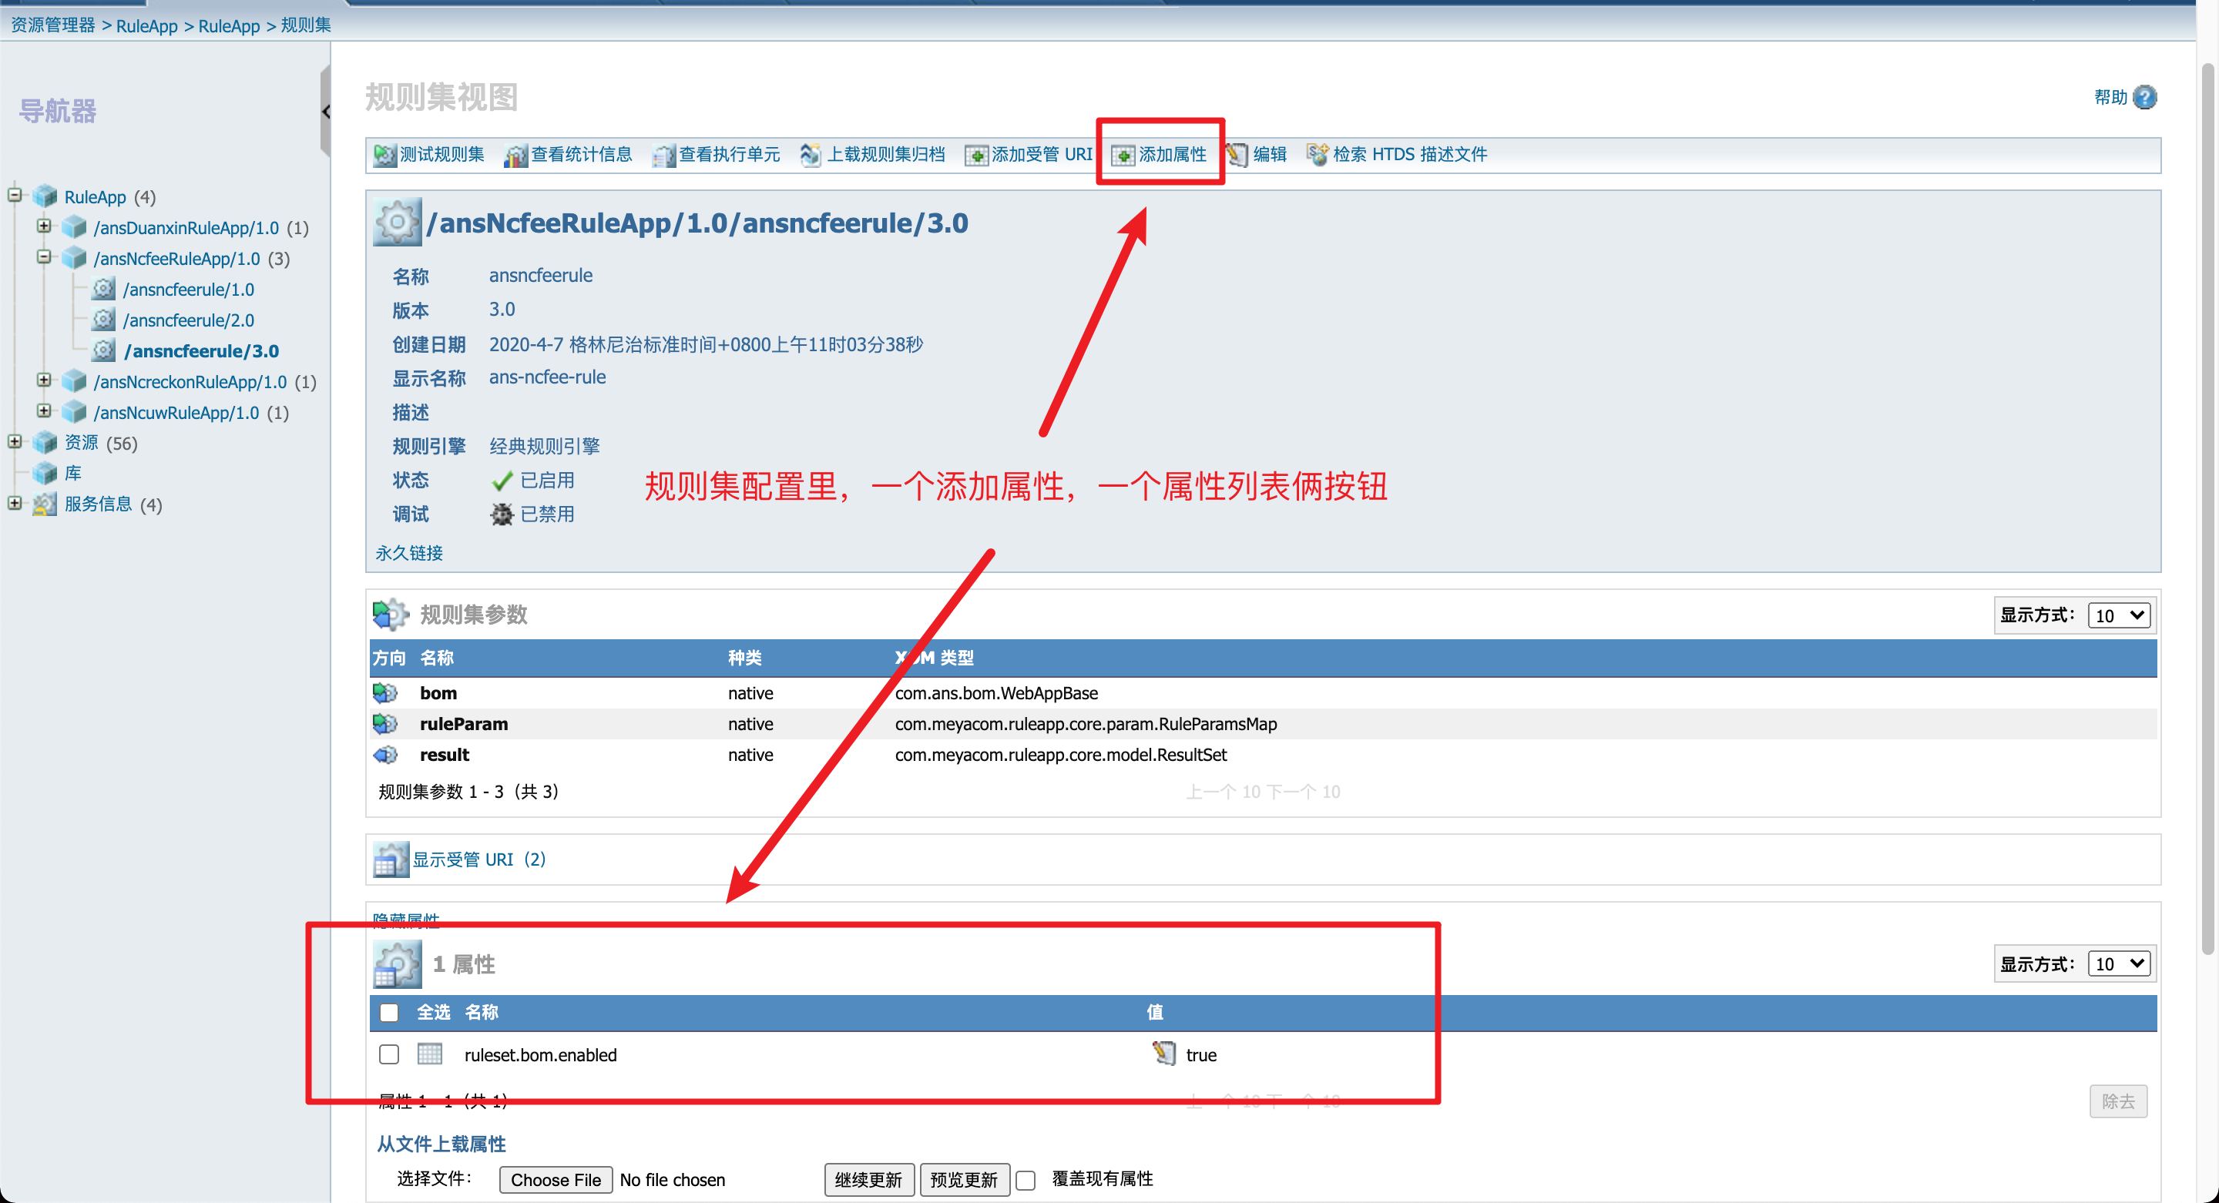Open 规则集参数 显示方式 dropdown
Image resolution: width=2219 pixels, height=1203 pixels.
pos(2119,615)
